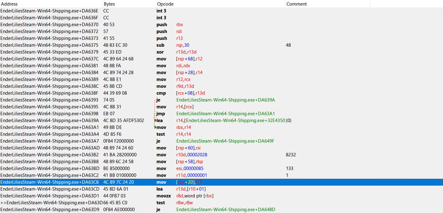
Task: Select the address ending in DA63D5
Action: click(51, 203)
